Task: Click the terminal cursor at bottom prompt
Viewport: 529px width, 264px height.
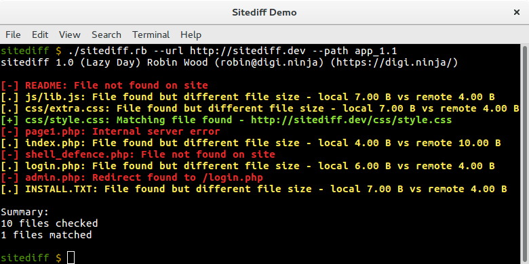Action: (x=71, y=258)
